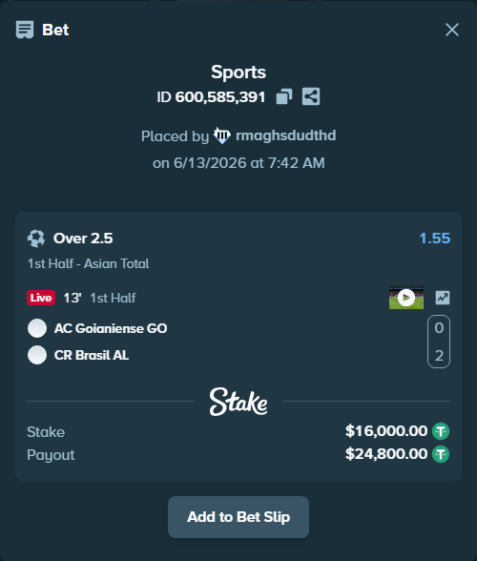Viewport: 477px width, 561px height.
Task: Open the match statistics chart icon
Action: coord(443,298)
